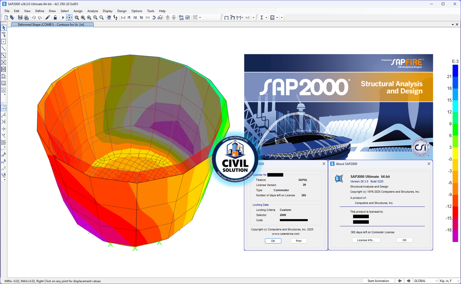Image resolution: width=461 pixels, height=284 pixels.
Task: Open the I-section steel design dropdown arrow
Action: click(x=266, y=18)
